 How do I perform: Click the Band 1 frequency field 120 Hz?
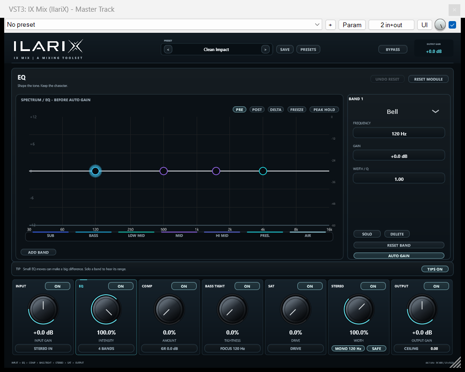tap(399, 134)
